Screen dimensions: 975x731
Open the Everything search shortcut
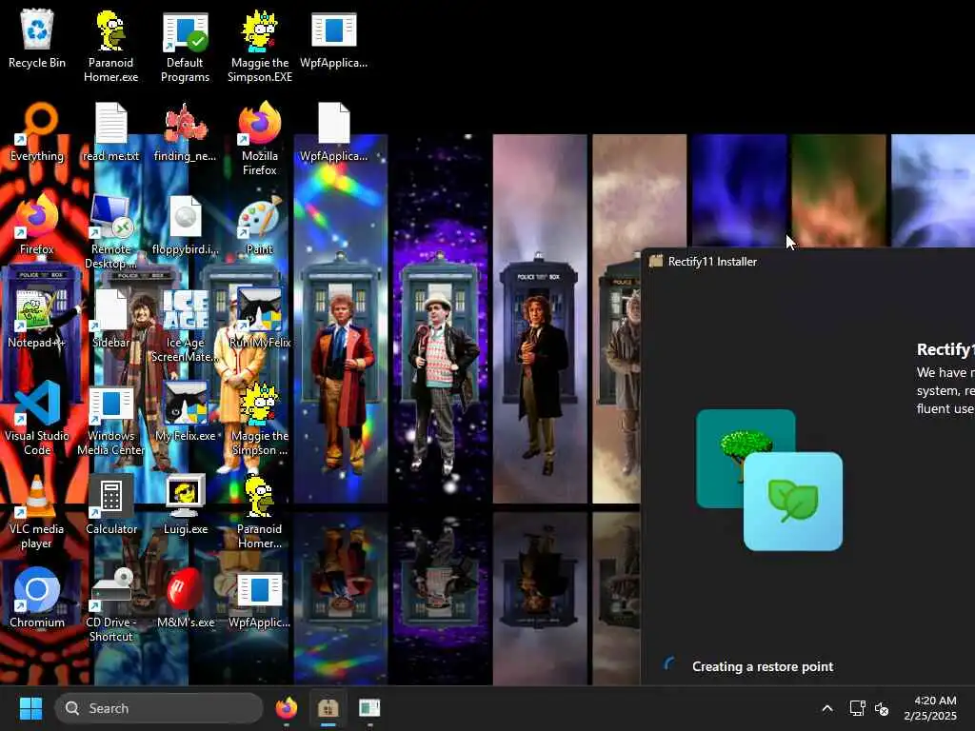click(x=37, y=133)
